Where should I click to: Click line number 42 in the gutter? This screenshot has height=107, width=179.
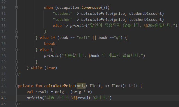click(x=4, y=80)
